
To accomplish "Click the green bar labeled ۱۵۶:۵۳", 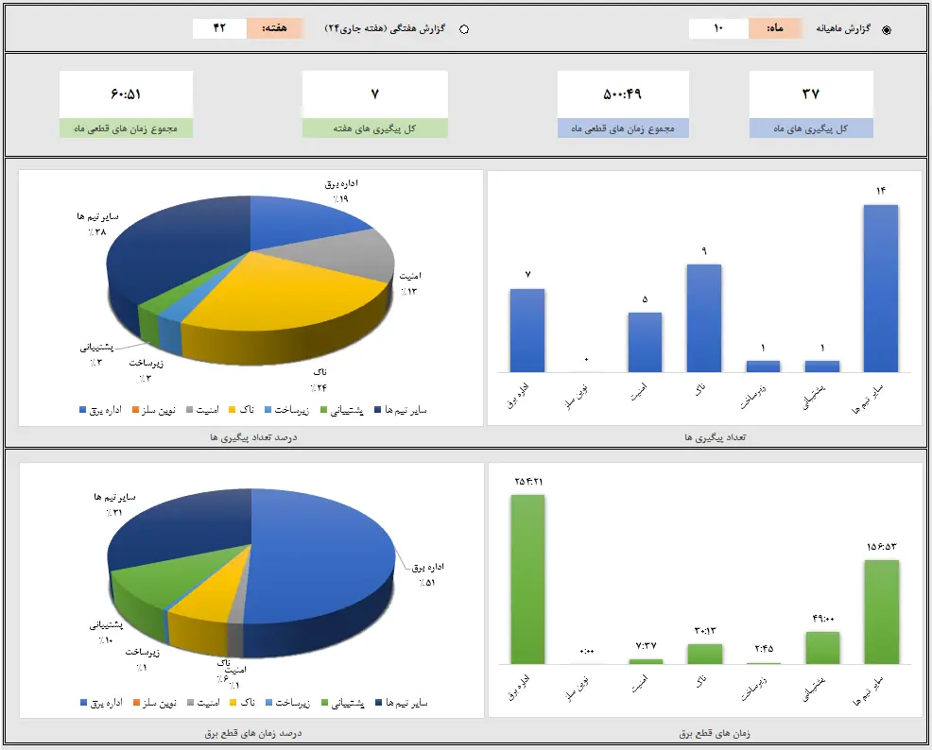I will coord(880,611).
